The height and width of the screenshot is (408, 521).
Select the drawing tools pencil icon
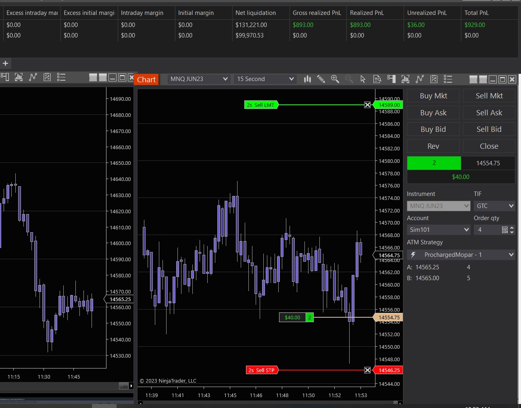click(321, 79)
